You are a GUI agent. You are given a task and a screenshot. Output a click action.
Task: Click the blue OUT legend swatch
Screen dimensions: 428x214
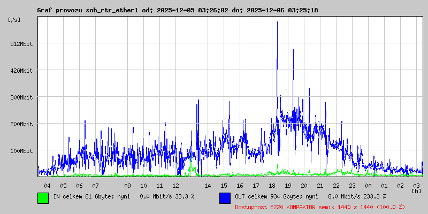click(225, 198)
